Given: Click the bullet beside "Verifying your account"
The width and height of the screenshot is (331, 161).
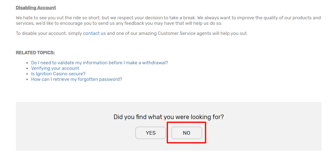Looking at the screenshot, I should pos(28,69).
